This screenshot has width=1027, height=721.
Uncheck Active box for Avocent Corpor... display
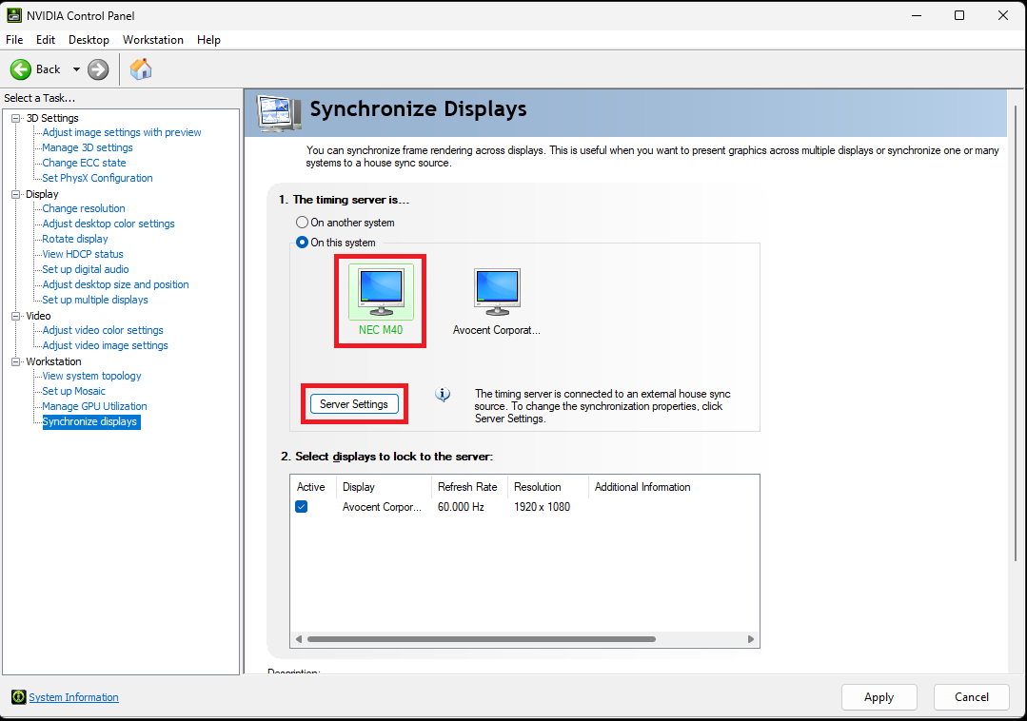[x=302, y=506]
